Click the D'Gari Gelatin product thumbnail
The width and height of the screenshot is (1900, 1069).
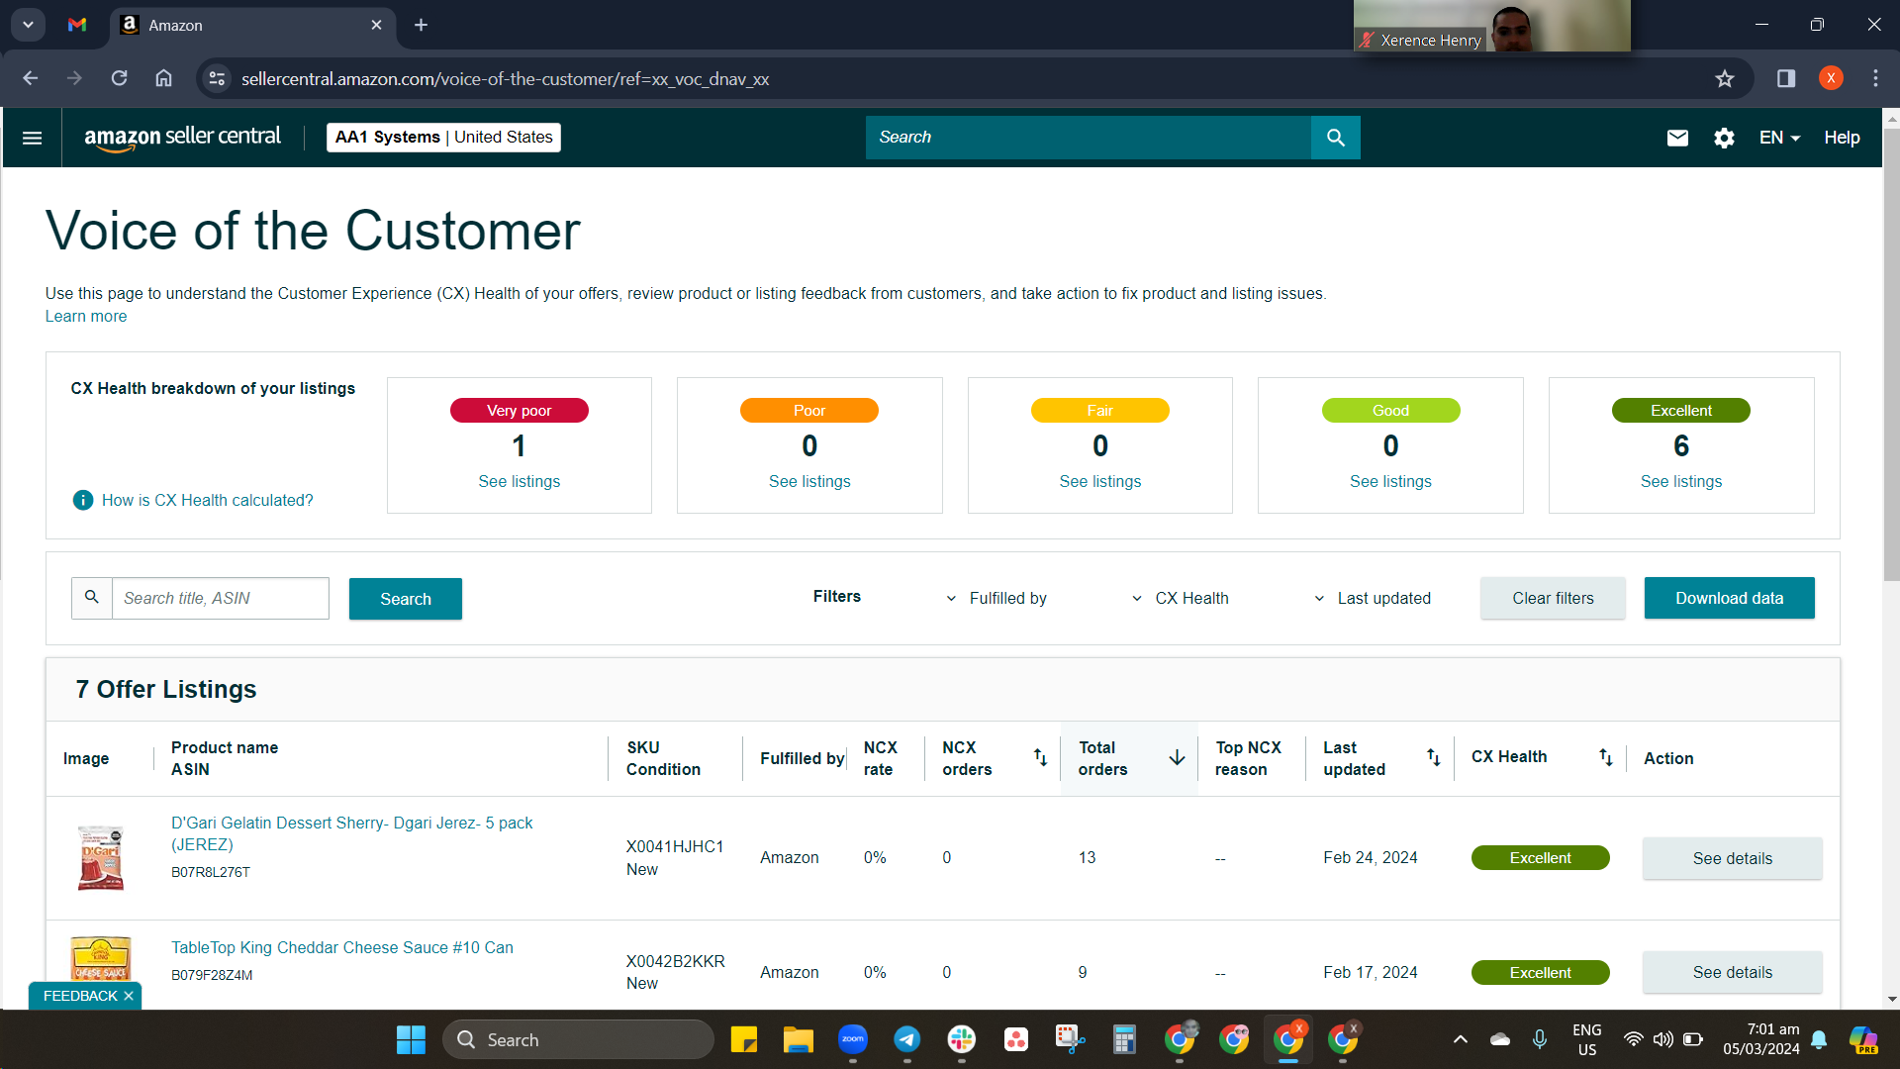coord(101,858)
